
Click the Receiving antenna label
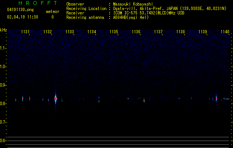(85, 17)
